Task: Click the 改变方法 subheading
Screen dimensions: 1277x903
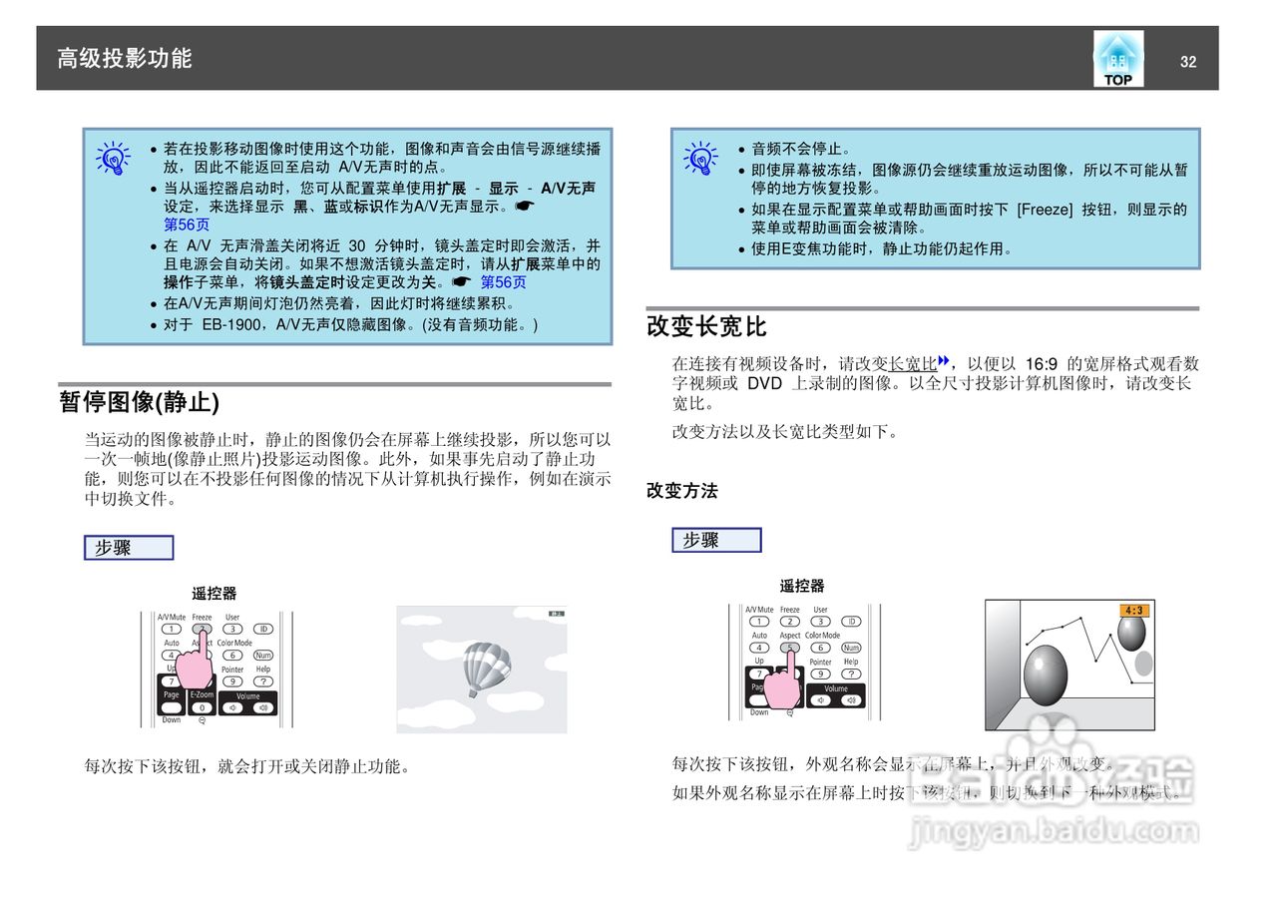Action: coord(682,491)
